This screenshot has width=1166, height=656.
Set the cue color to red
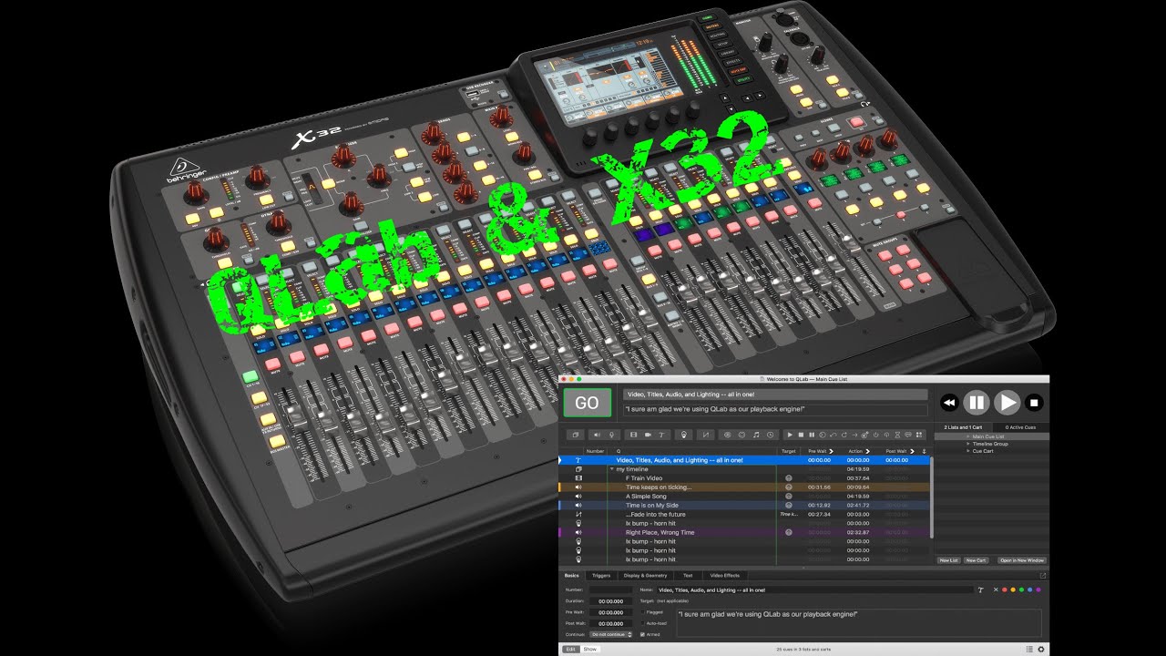pyautogui.click(x=1005, y=589)
